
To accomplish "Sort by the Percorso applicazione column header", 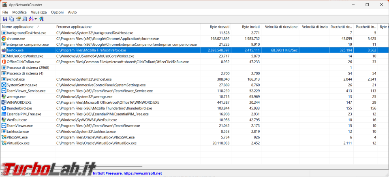I will coord(128,26).
